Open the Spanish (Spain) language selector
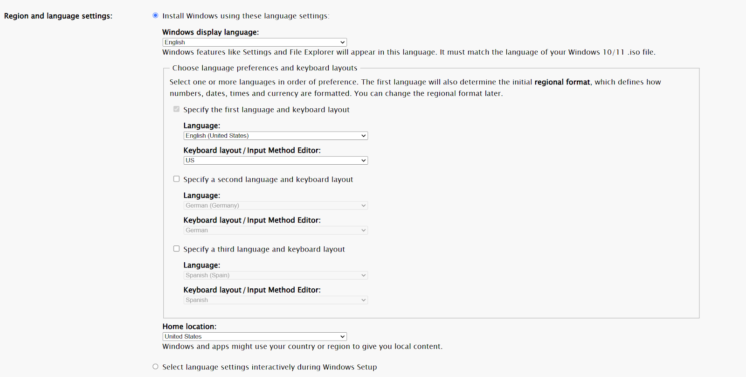The width and height of the screenshot is (746, 377). (x=275, y=275)
